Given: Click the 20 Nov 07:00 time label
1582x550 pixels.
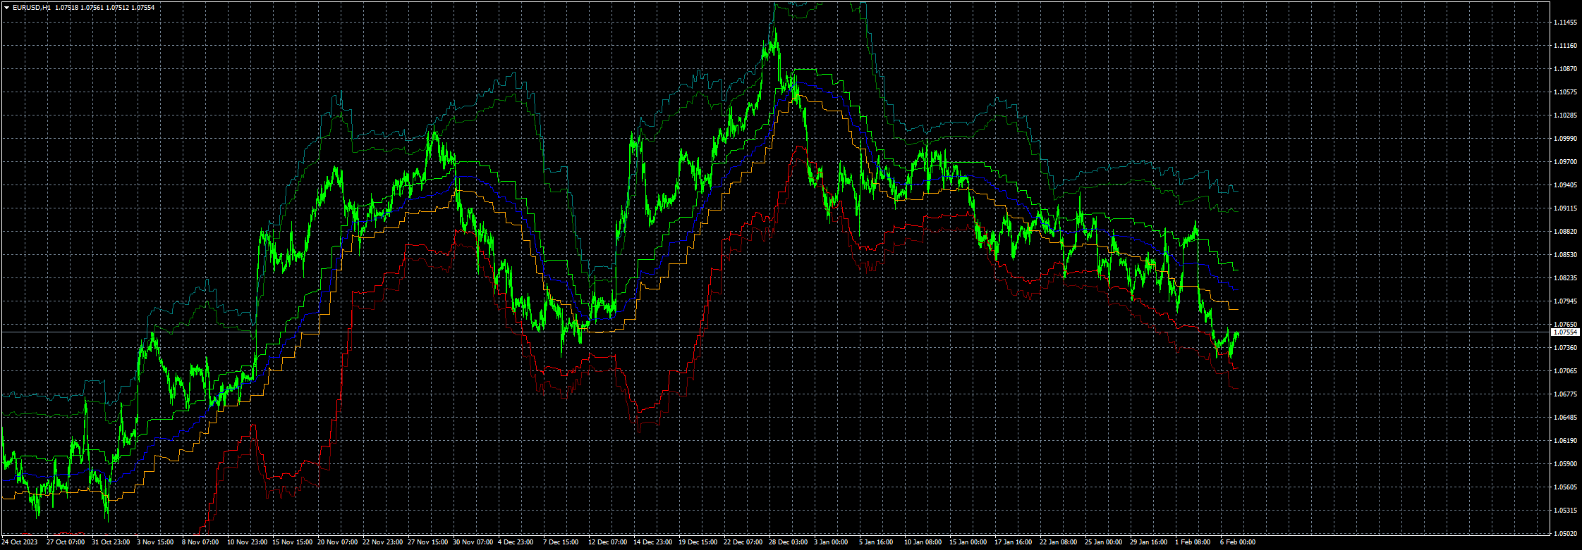Looking at the screenshot, I should coord(337,543).
